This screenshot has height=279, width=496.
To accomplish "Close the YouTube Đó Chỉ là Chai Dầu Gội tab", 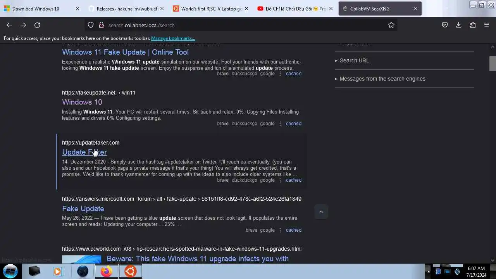I will tap(331, 9).
